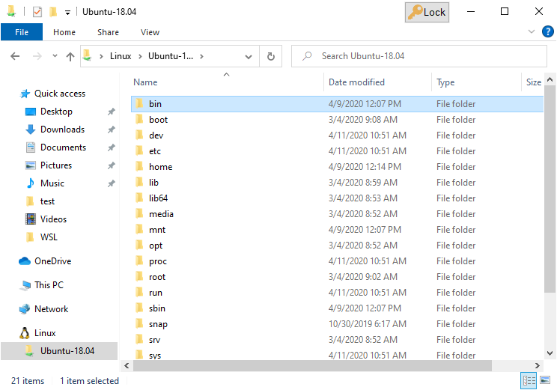The width and height of the screenshot is (557, 390).
Task: Select the dev folder icon
Action: point(139,135)
